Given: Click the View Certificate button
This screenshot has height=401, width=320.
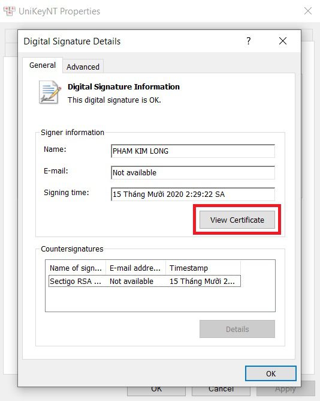Looking at the screenshot, I should pyautogui.click(x=237, y=220).
